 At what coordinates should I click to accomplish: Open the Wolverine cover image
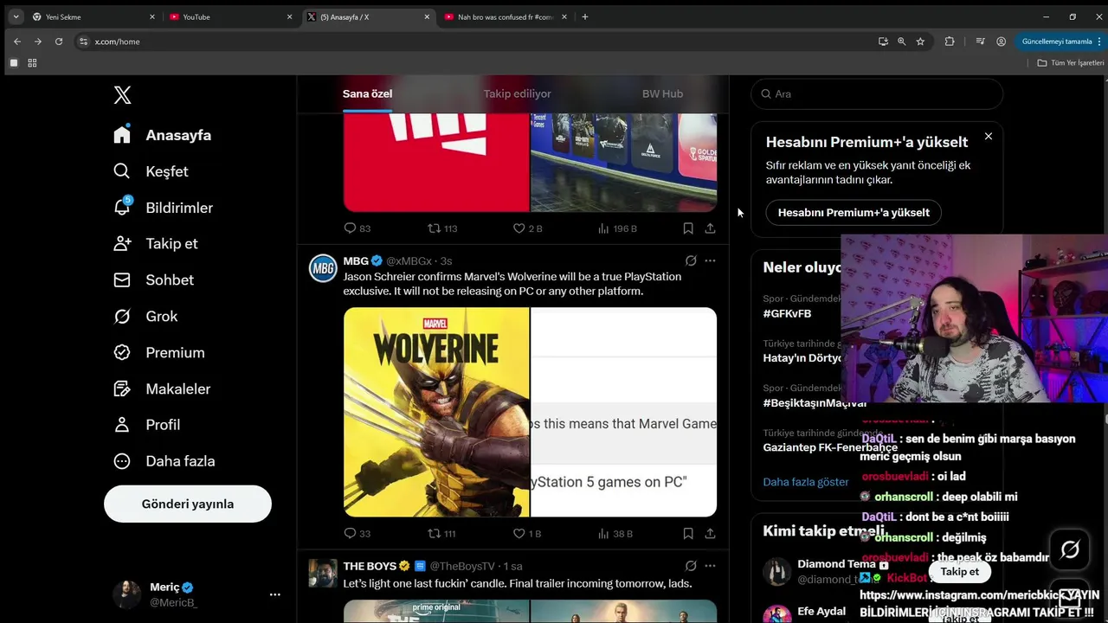tap(436, 412)
